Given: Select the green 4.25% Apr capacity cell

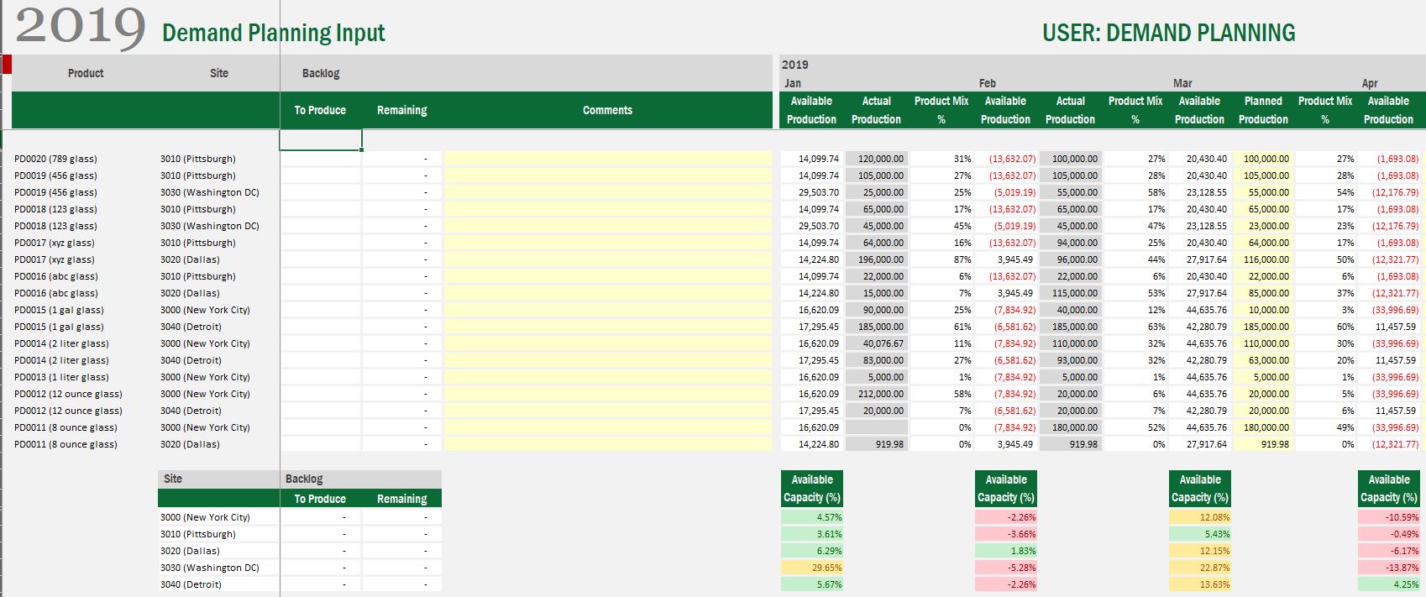Looking at the screenshot, I should click(x=1388, y=584).
